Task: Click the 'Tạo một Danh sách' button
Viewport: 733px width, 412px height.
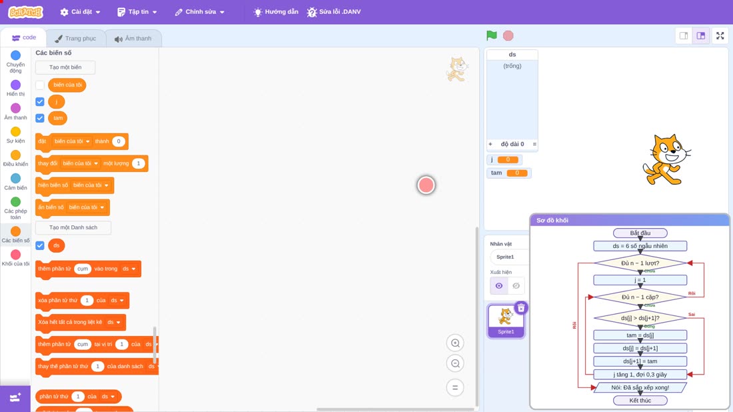Action: click(x=73, y=228)
